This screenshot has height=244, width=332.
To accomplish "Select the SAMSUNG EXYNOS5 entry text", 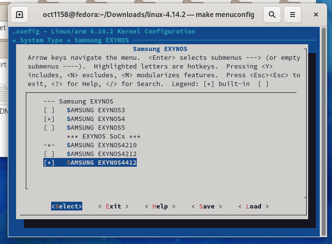I will click(x=96, y=128).
